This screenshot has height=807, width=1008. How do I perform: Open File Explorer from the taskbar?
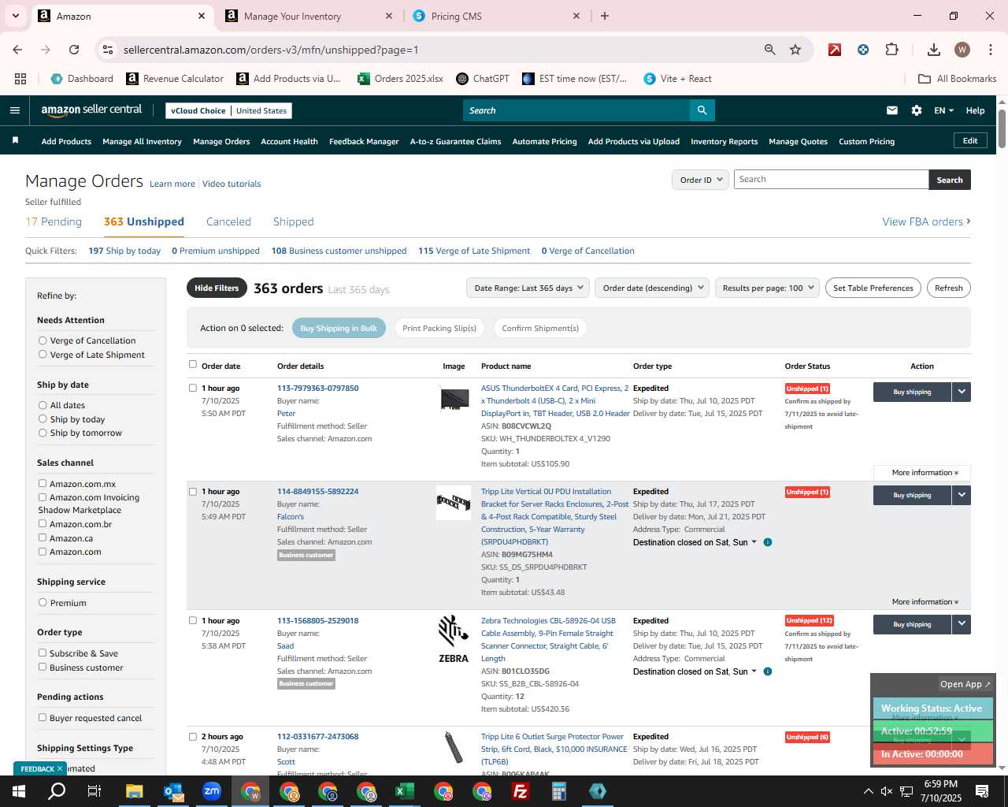134,791
